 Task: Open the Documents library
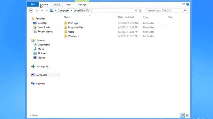tap(44, 45)
